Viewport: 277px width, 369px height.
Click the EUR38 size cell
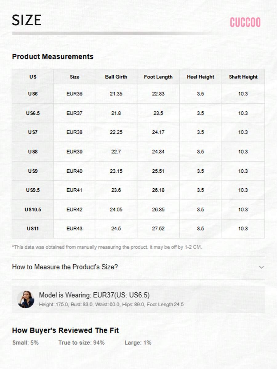pyautogui.click(x=74, y=132)
